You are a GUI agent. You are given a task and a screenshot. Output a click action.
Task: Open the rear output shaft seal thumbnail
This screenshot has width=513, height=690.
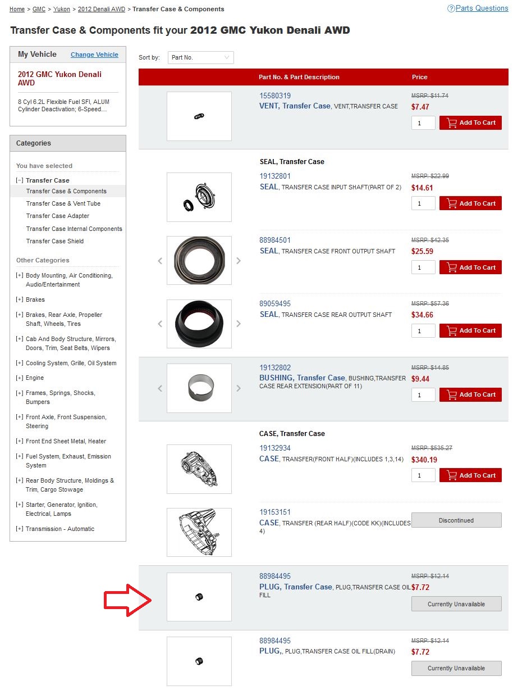point(199,324)
